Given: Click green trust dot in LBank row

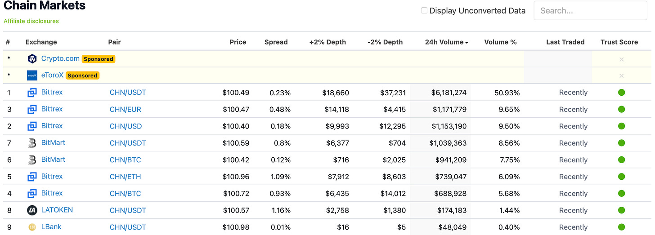Looking at the screenshot, I should [621, 227].
